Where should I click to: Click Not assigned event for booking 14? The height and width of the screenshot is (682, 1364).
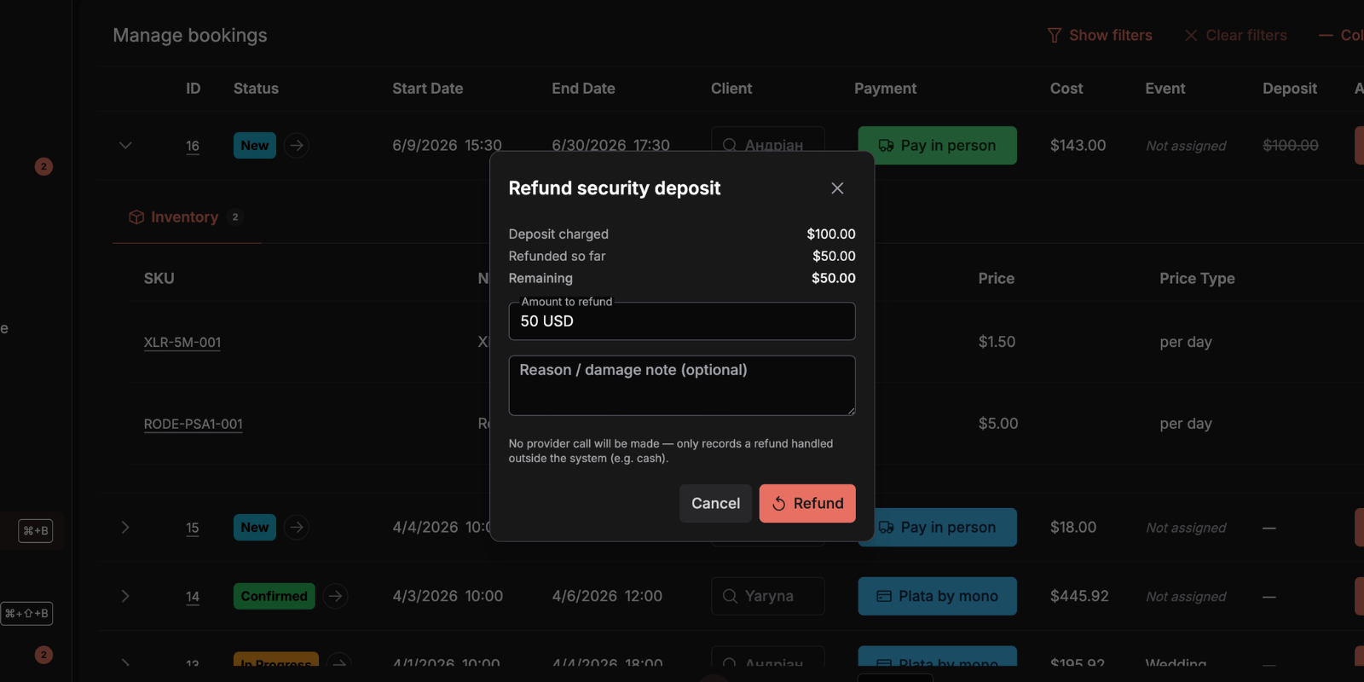1186,597
